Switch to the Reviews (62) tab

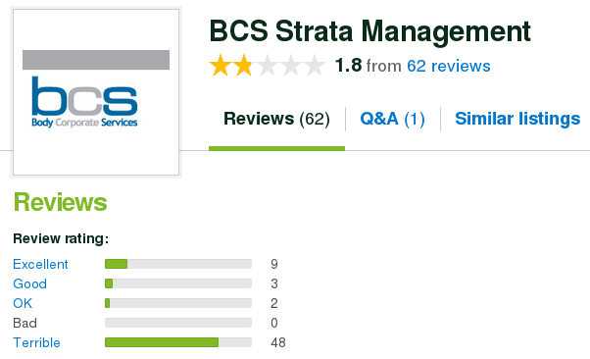pyautogui.click(x=276, y=119)
